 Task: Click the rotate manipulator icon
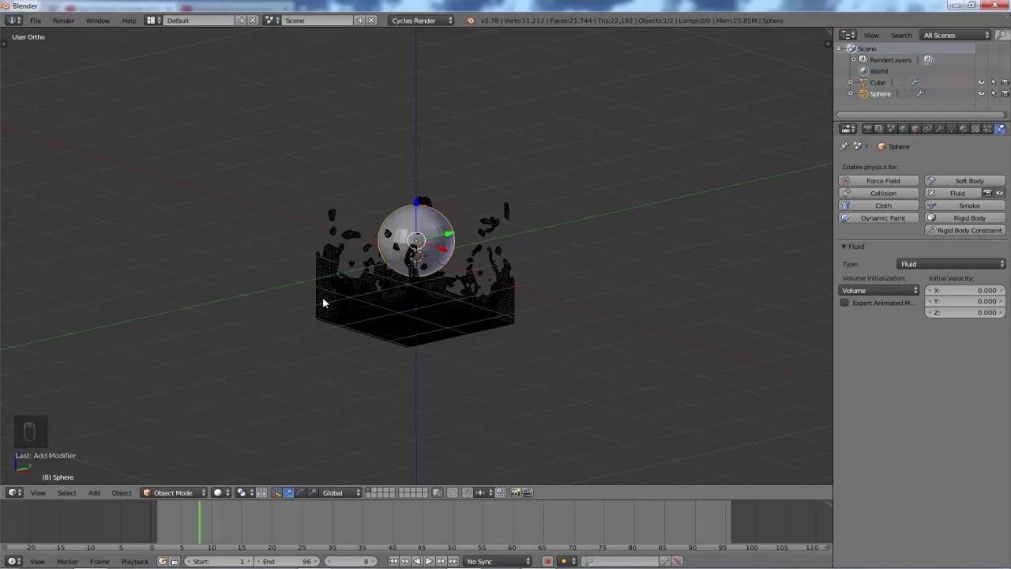click(x=300, y=492)
